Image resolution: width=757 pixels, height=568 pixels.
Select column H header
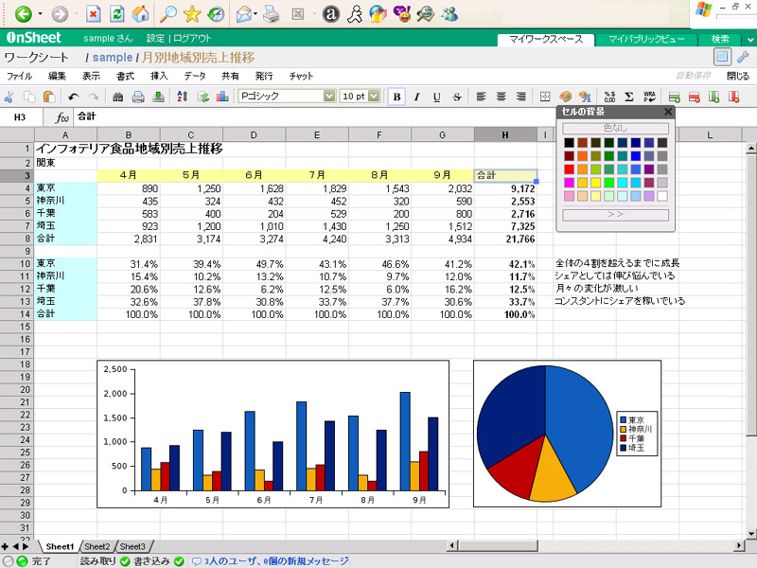pos(505,134)
